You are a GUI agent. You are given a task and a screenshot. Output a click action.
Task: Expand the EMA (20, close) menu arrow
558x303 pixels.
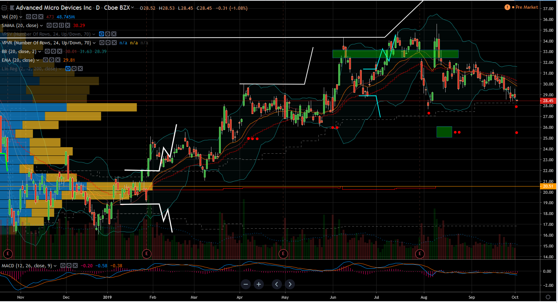click(38, 60)
